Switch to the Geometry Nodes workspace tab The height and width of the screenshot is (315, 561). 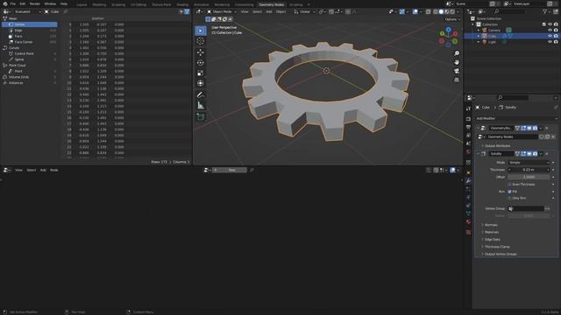(271, 4)
